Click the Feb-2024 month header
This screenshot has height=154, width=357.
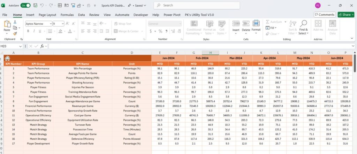[202, 58]
